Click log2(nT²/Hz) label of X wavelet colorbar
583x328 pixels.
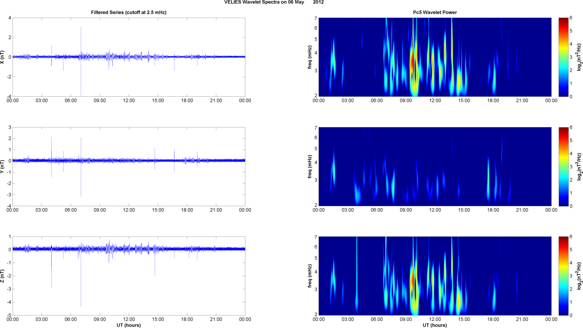580,57
